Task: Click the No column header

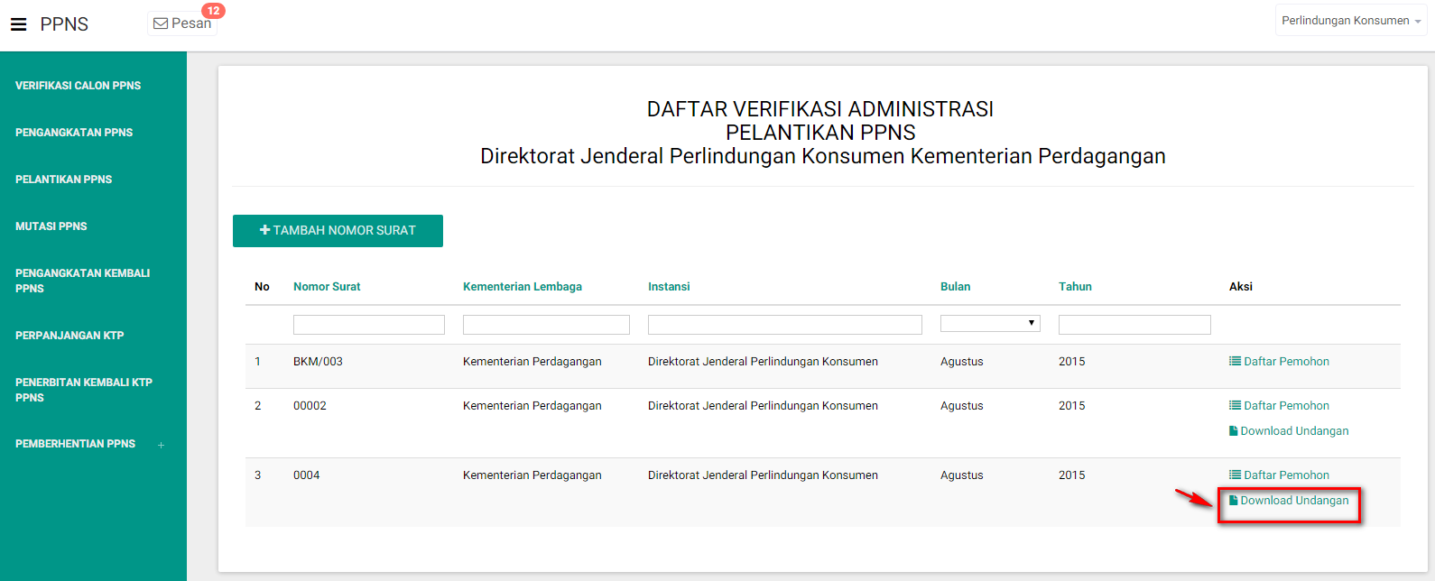Action: click(262, 287)
